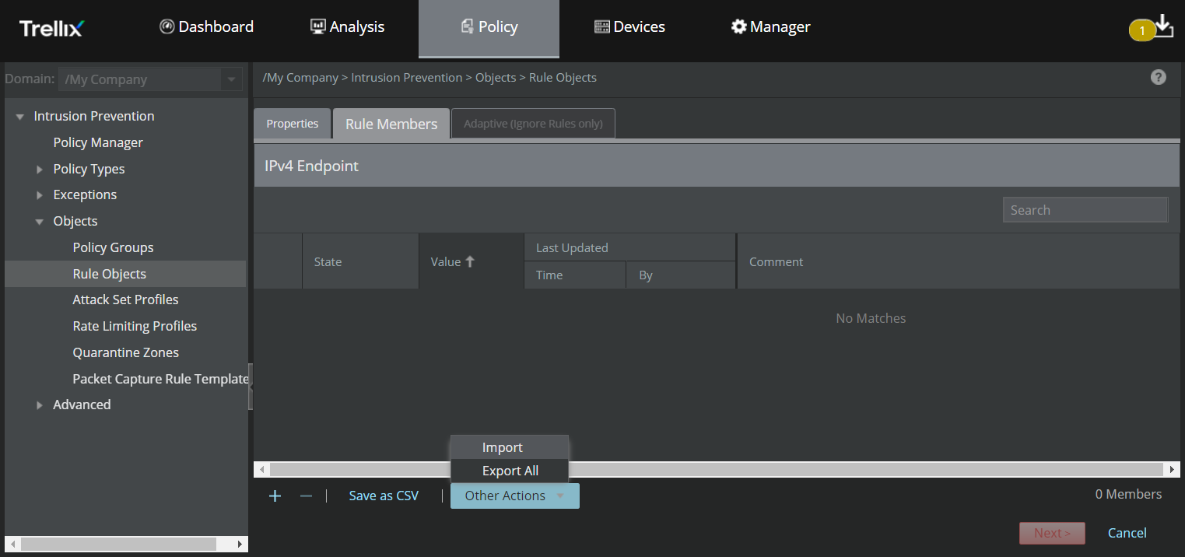Expand the Exceptions node

click(40, 195)
